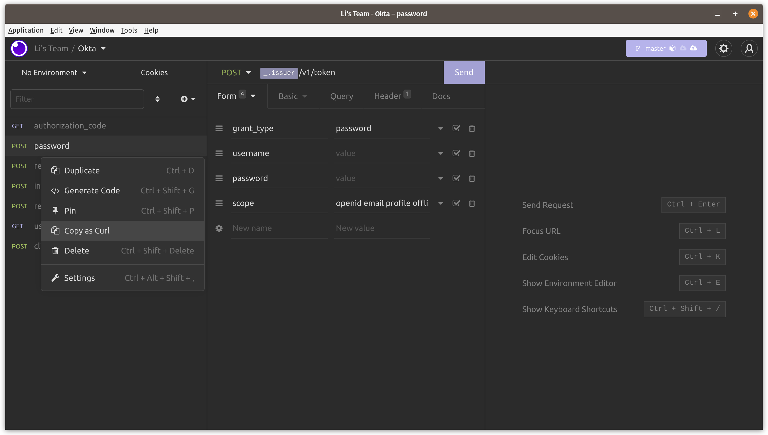Click the gear icon beside New name

pyautogui.click(x=219, y=228)
